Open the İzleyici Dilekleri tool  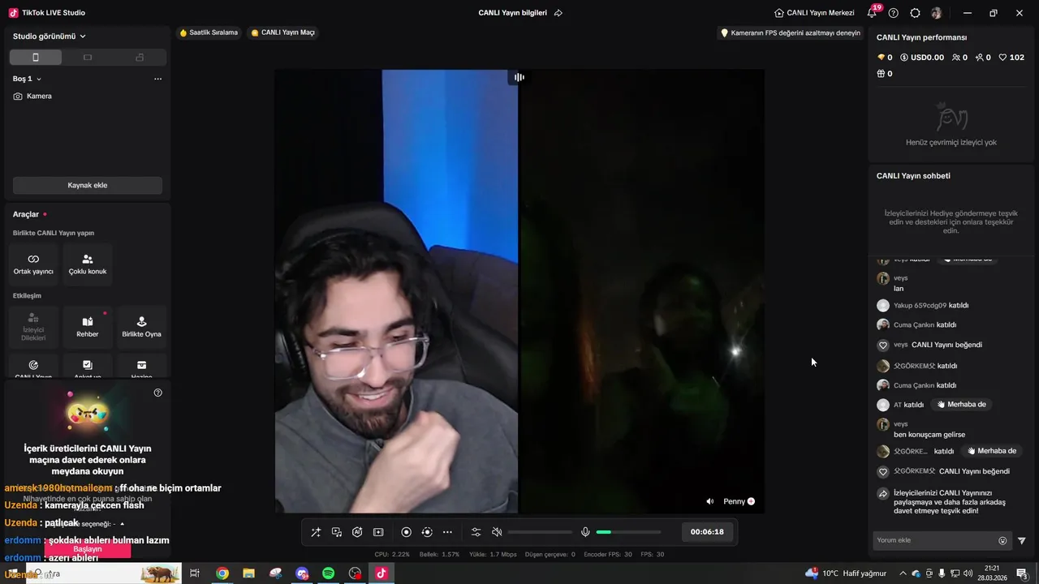coord(33,327)
